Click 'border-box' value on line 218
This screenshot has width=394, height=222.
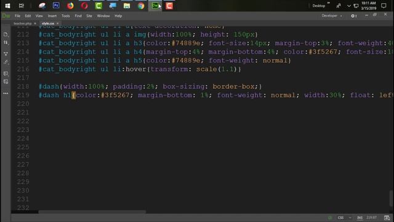coord(233,86)
